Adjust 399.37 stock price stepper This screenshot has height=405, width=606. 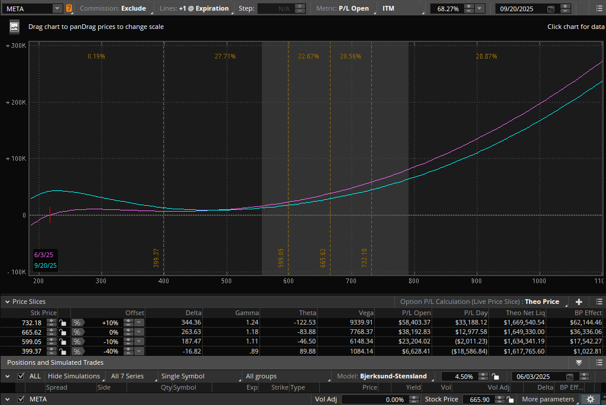click(x=51, y=351)
